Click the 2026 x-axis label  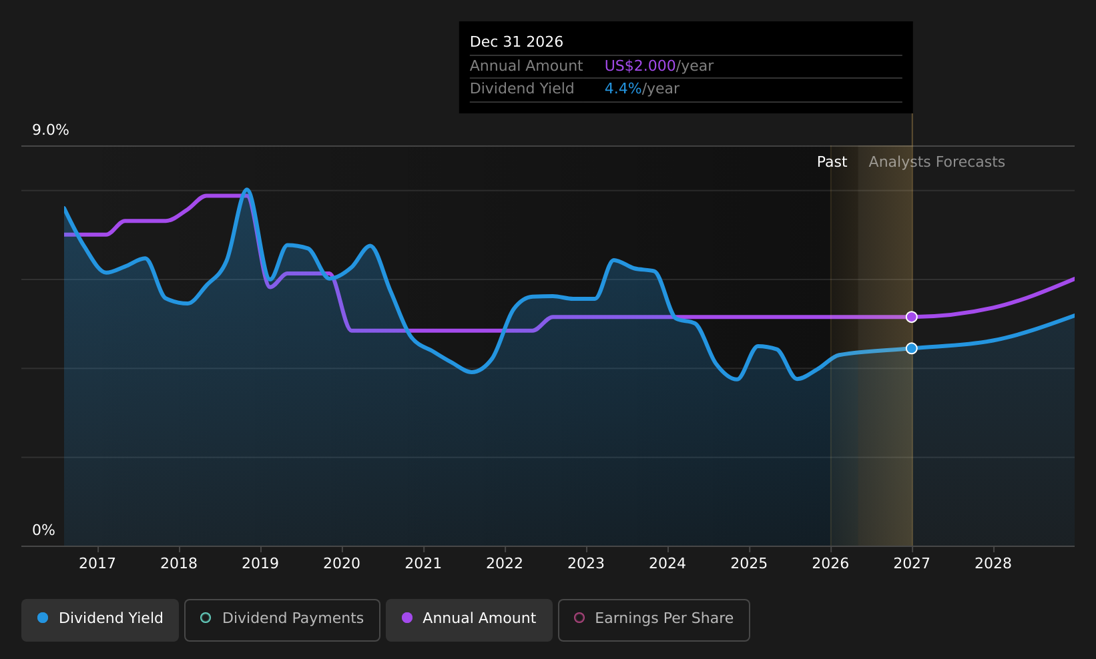tap(830, 564)
